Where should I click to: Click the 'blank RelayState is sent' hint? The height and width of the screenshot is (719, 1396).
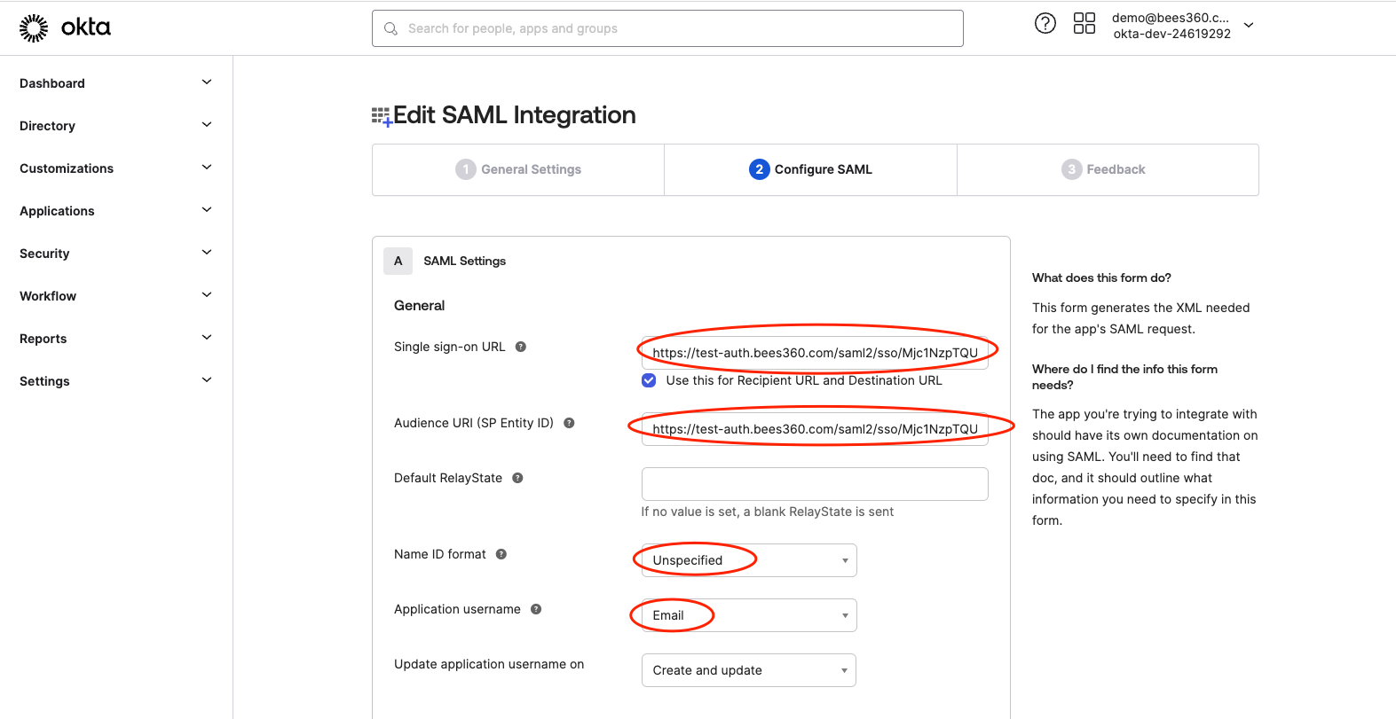tap(768, 512)
